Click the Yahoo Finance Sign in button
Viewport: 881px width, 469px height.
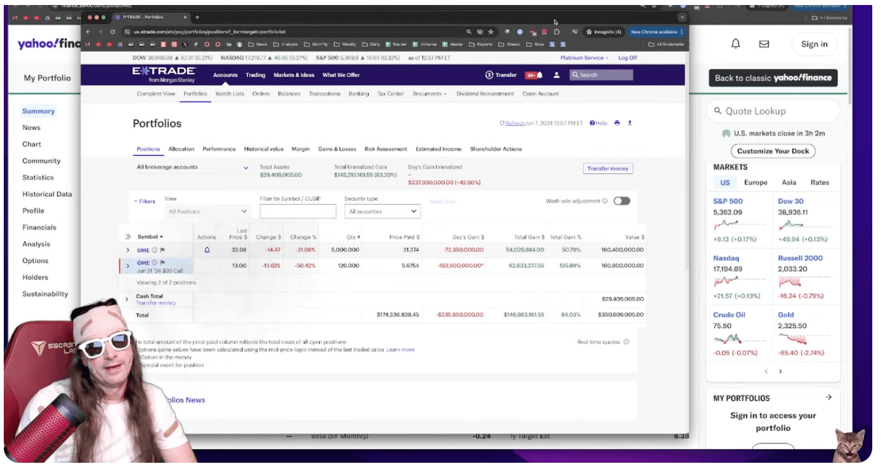814,44
